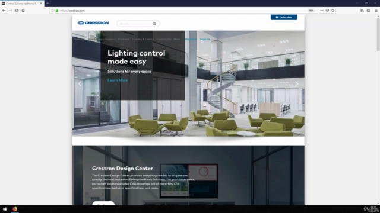Save page to Pocket

pos(327,11)
